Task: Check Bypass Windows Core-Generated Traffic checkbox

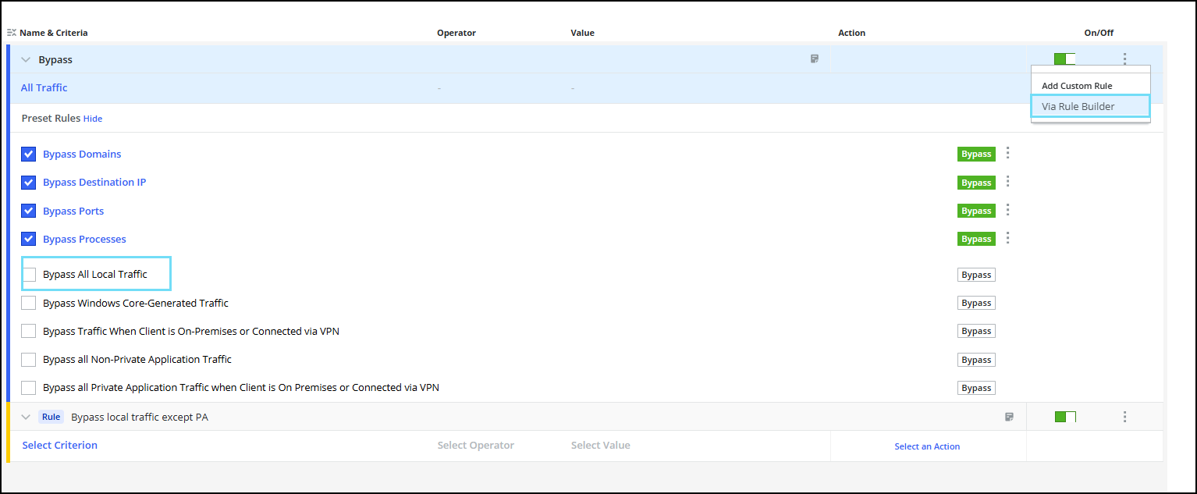Action: (28, 303)
